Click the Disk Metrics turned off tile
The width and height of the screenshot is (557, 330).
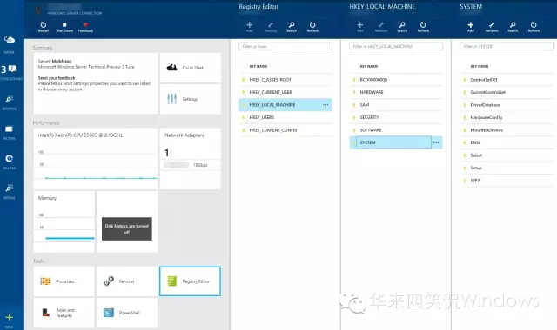127,221
